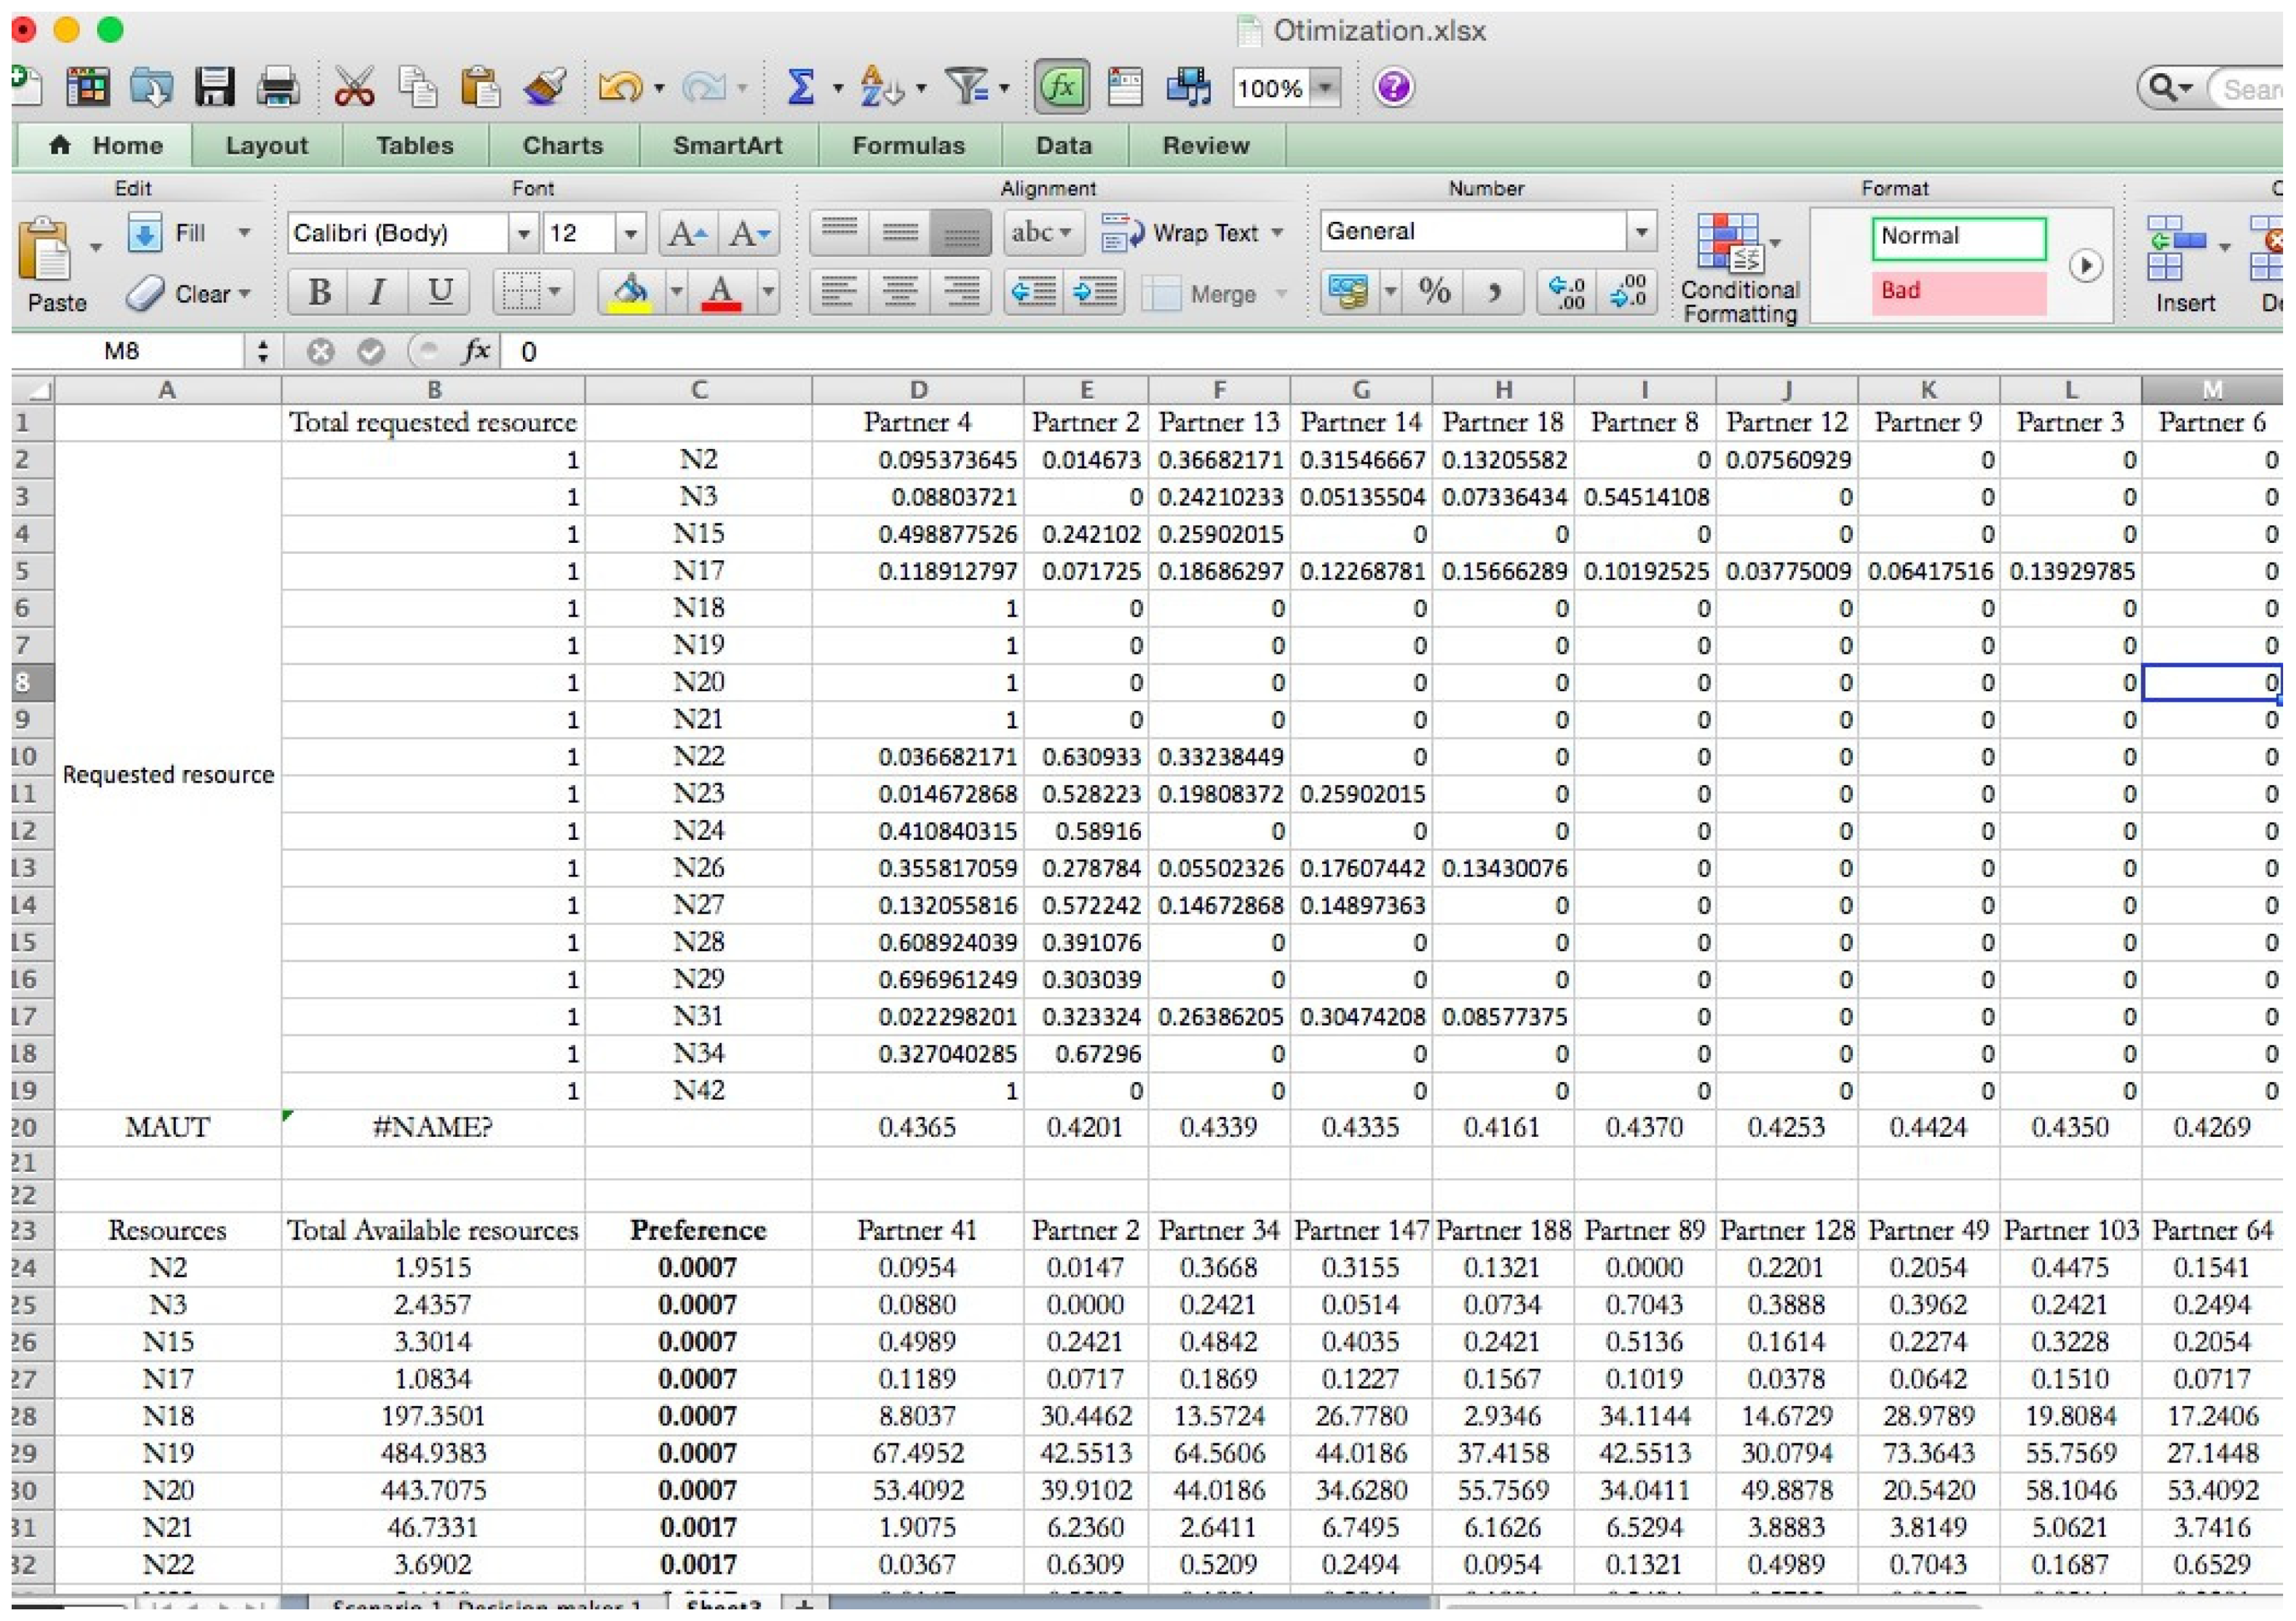Click the Filter funnel icon

click(x=967, y=87)
